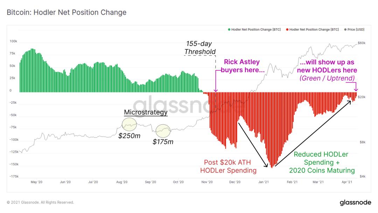Click the Jan '21 x-axis label

point(263,182)
